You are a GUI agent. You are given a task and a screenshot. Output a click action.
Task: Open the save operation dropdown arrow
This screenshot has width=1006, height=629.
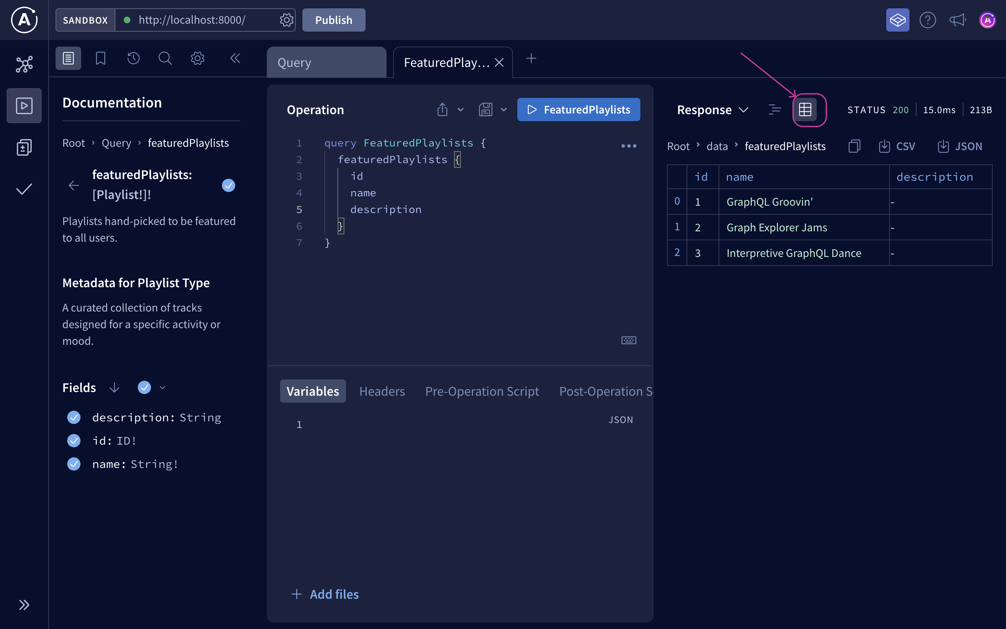[504, 109]
